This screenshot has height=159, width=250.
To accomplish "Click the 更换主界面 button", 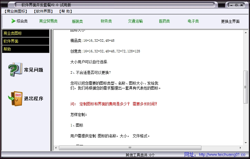I will click(x=230, y=21).
